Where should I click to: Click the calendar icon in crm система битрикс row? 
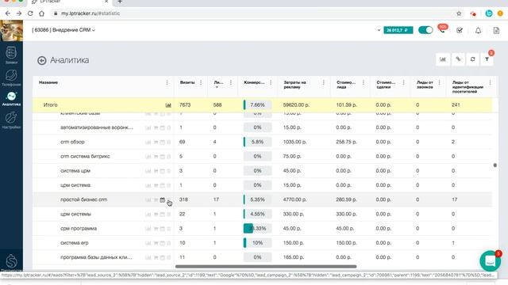pos(162,157)
